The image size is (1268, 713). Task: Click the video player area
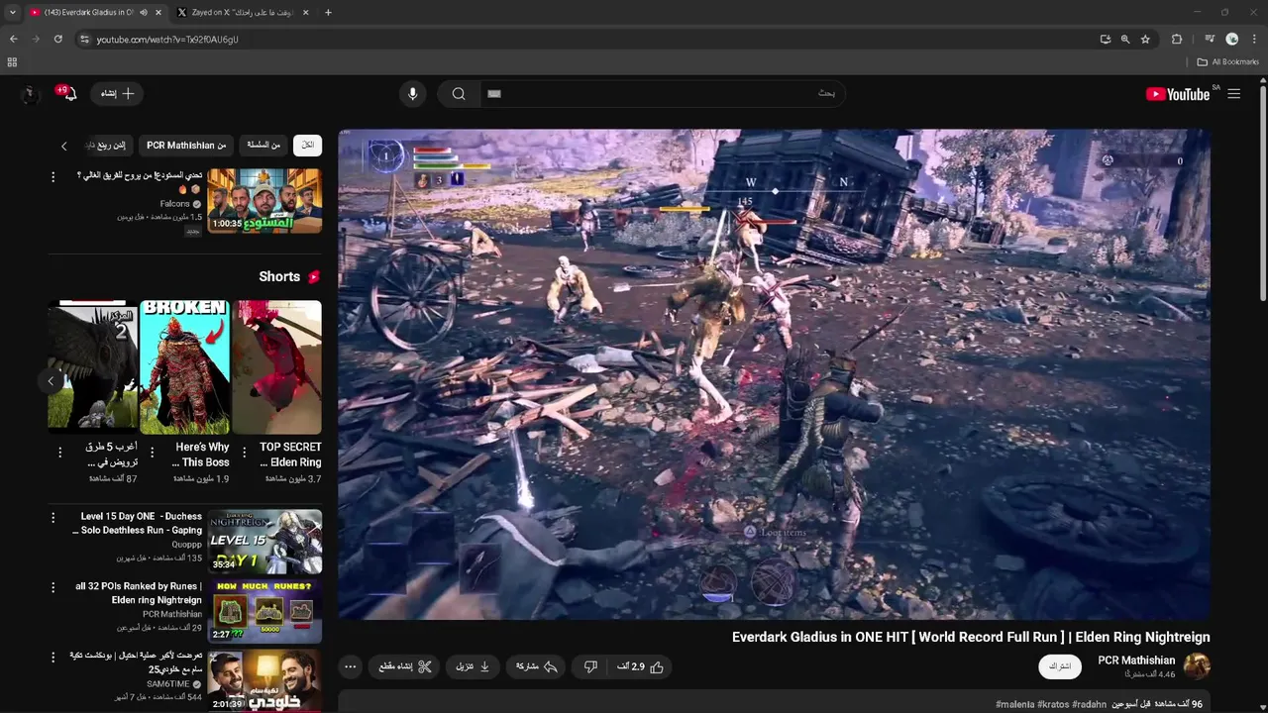(774, 374)
